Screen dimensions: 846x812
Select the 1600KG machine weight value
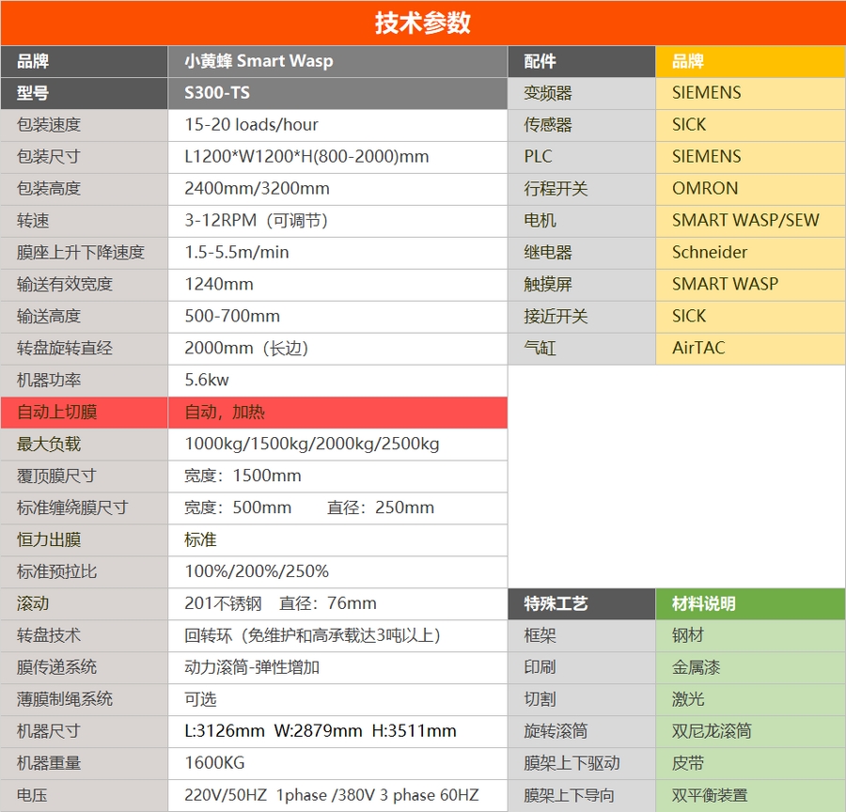click(337, 763)
